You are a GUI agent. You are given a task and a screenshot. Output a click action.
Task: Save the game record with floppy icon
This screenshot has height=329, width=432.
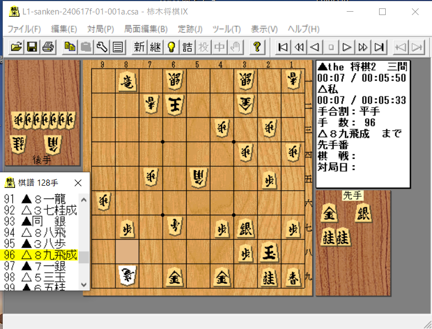pos(32,47)
